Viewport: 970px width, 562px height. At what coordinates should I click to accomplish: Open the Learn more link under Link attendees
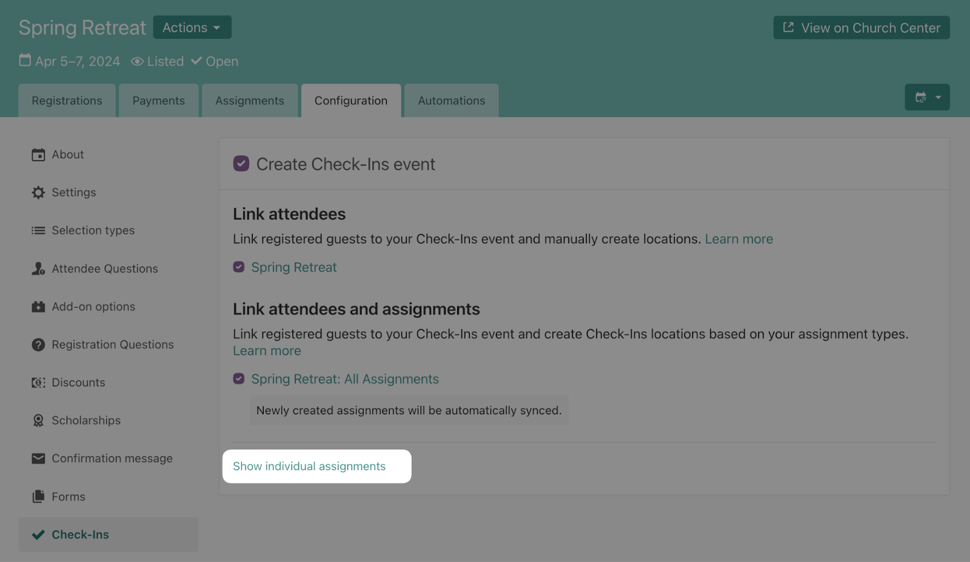point(738,239)
